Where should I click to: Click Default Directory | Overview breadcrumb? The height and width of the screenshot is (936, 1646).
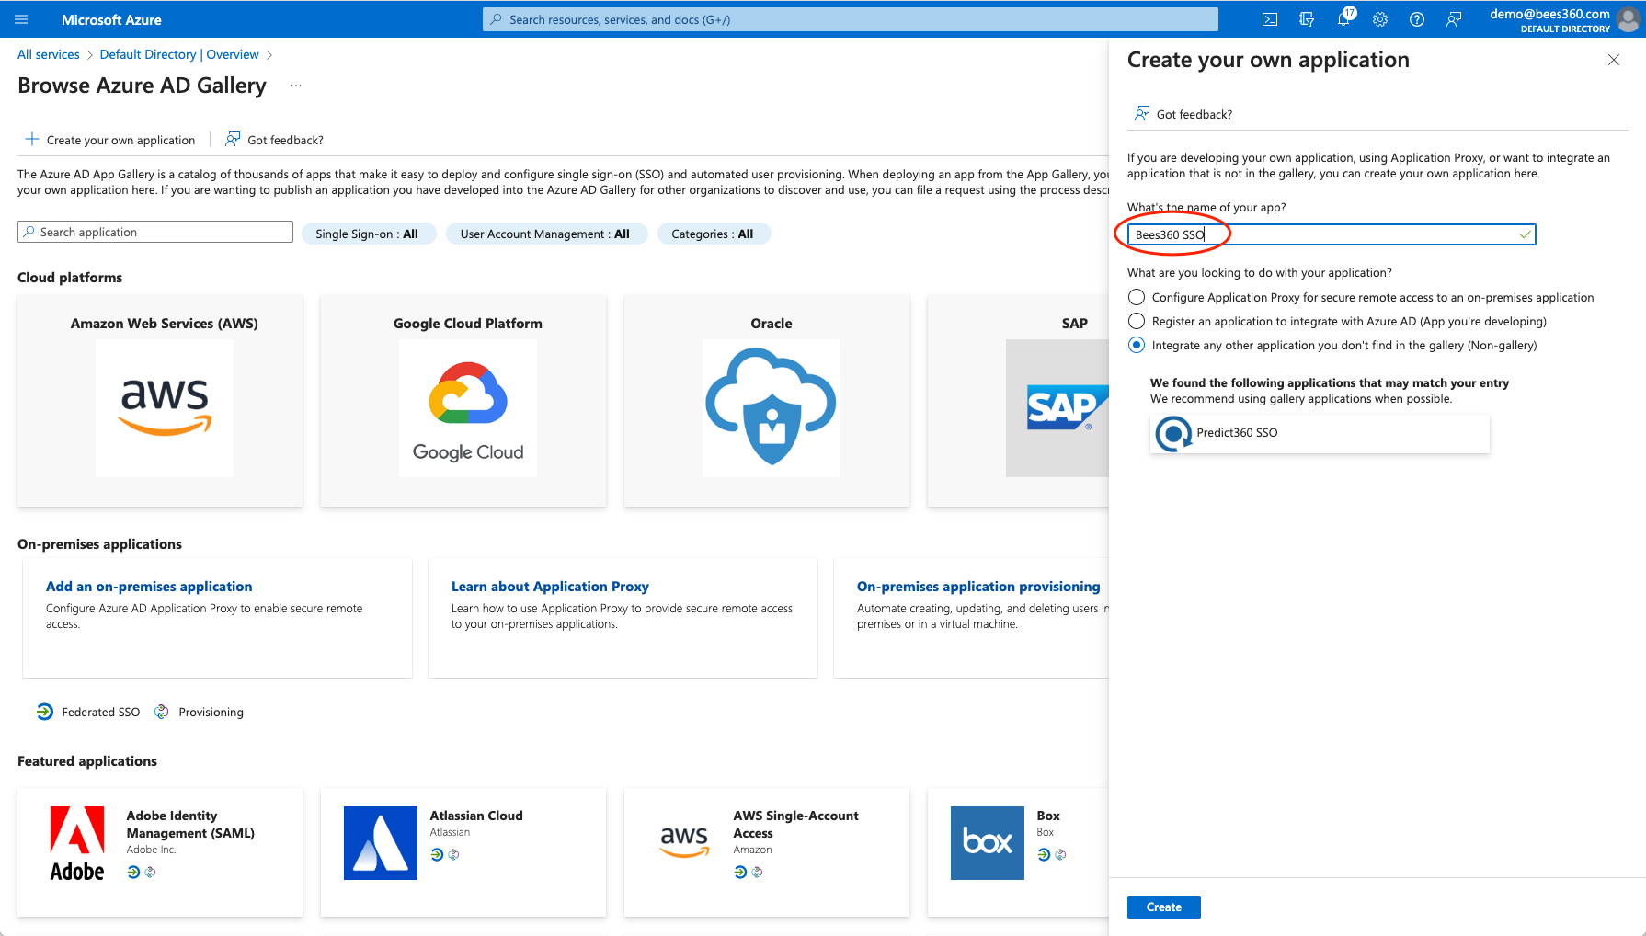[x=179, y=54]
